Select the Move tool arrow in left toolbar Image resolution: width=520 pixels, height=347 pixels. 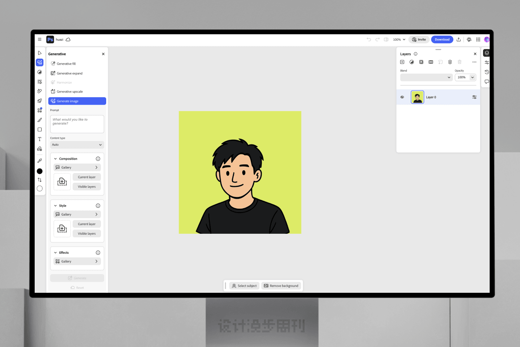[x=40, y=53]
